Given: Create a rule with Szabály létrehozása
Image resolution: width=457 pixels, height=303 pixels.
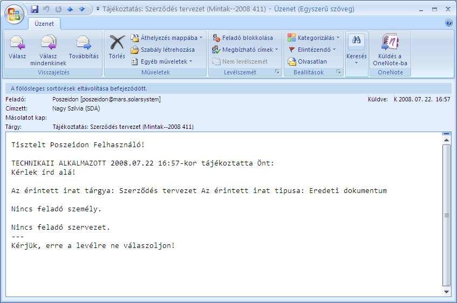Looking at the screenshot, I should coord(162,50).
